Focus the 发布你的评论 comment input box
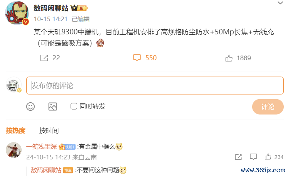The height and width of the screenshot is (176, 288). (x=155, y=86)
